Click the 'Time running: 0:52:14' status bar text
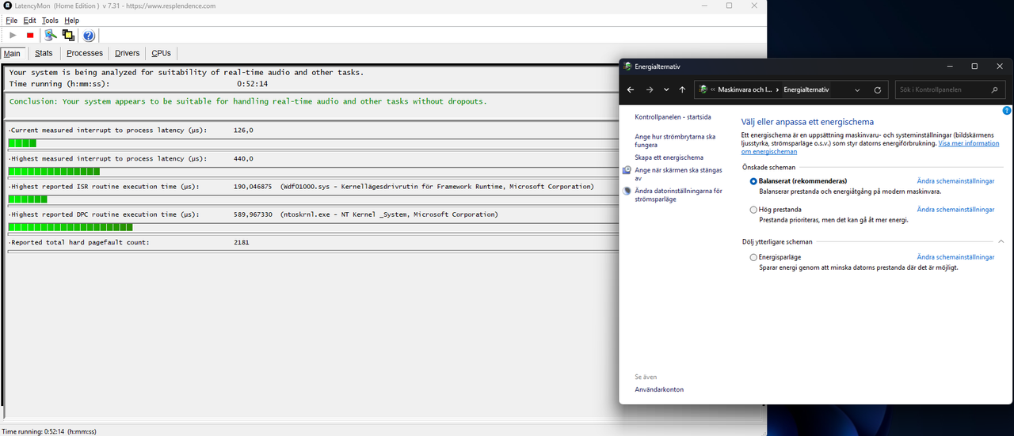Viewport: 1014px width, 436px height. click(x=49, y=431)
